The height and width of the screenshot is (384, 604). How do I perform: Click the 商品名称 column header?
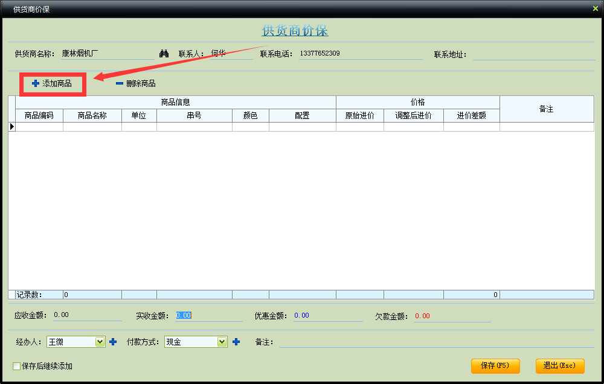tap(92, 115)
